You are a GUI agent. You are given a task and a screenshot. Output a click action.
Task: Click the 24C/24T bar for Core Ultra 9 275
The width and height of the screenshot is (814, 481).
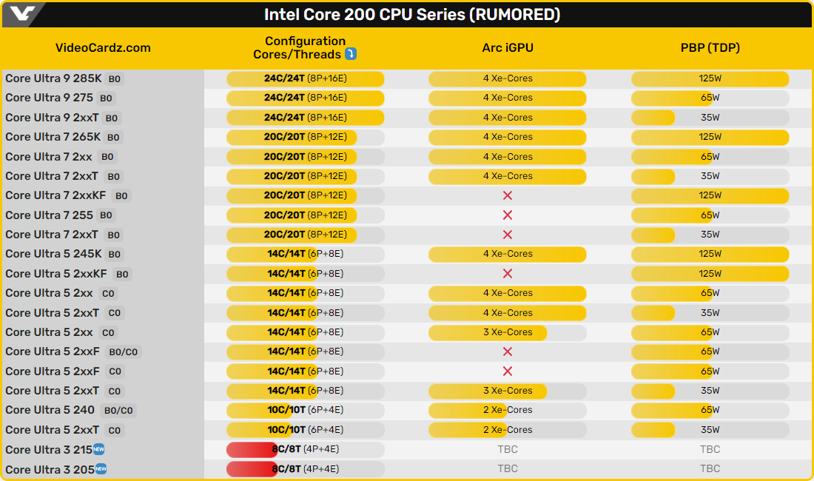pos(305,98)
